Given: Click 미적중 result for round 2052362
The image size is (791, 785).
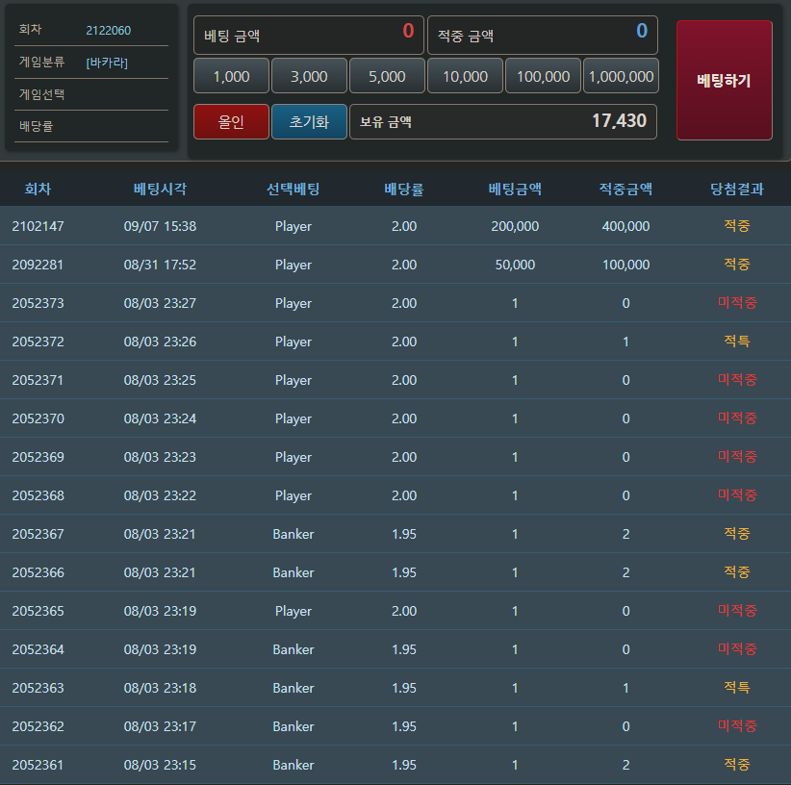Looking at the screenshot, I should pos(737,726).
